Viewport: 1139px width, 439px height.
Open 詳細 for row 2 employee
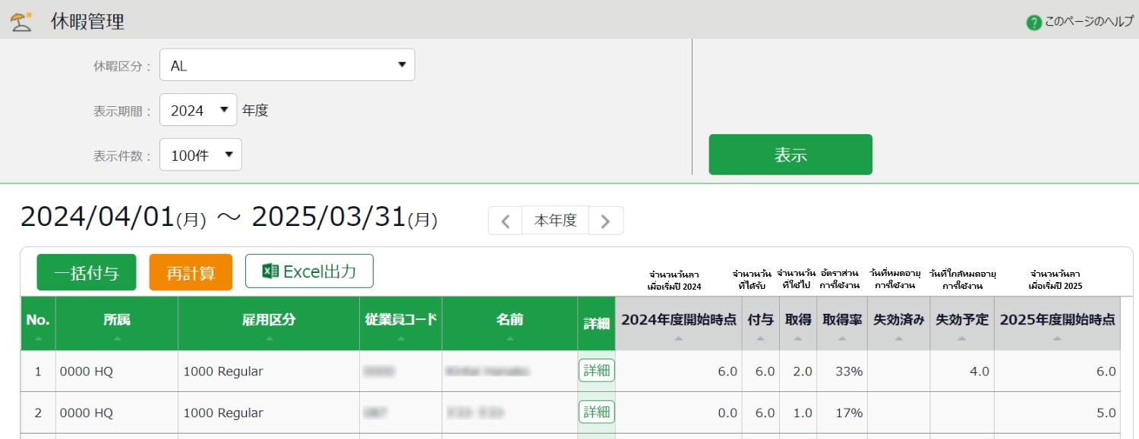596,412
